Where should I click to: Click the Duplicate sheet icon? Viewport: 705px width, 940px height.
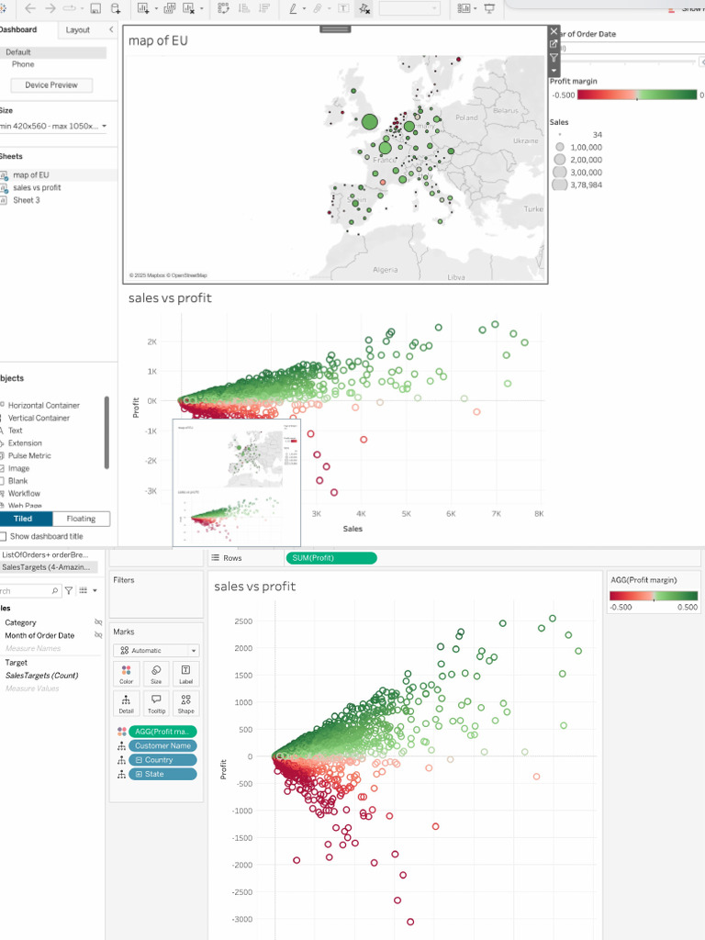point(170,8)
